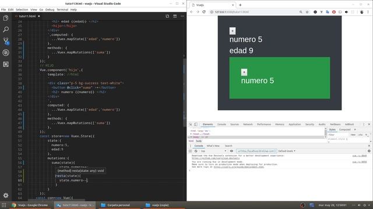Screen dimensions: 373x209
Task: Split the editor to the right
Action: pos(175,16)
